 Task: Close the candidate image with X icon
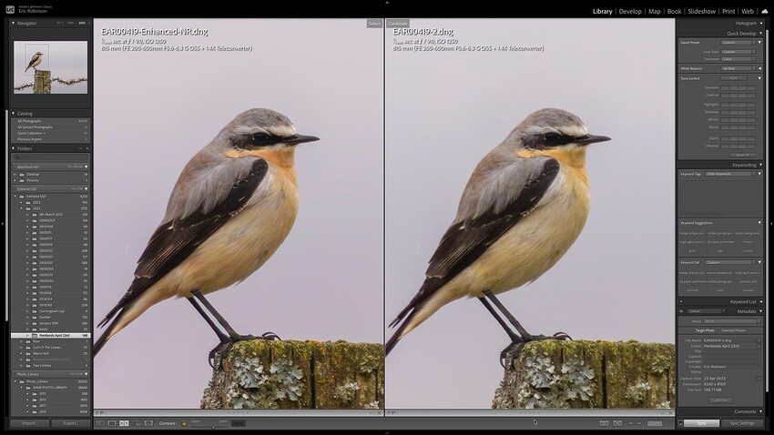click(x=671, y=413)
